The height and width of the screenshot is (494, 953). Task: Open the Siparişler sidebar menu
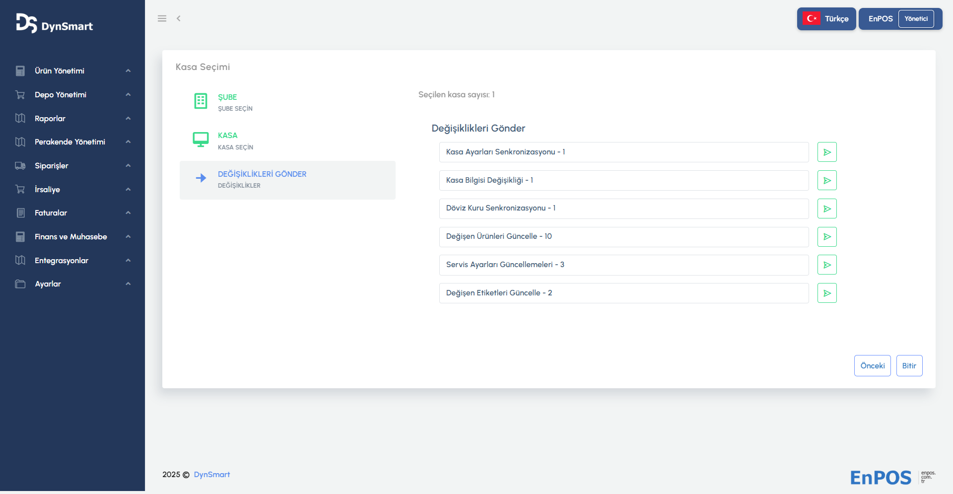(x=52, y=166)
